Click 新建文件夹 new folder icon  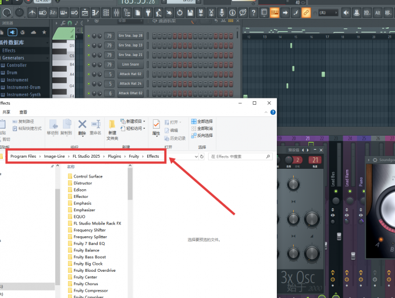coord(112,130)
